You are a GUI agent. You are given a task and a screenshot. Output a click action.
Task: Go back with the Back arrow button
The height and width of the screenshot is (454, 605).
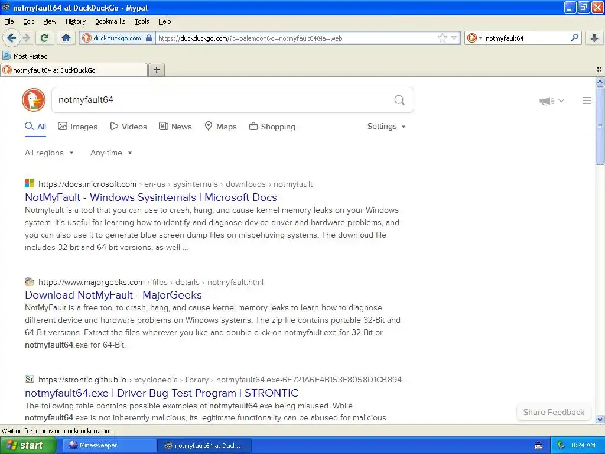[11, 38]
